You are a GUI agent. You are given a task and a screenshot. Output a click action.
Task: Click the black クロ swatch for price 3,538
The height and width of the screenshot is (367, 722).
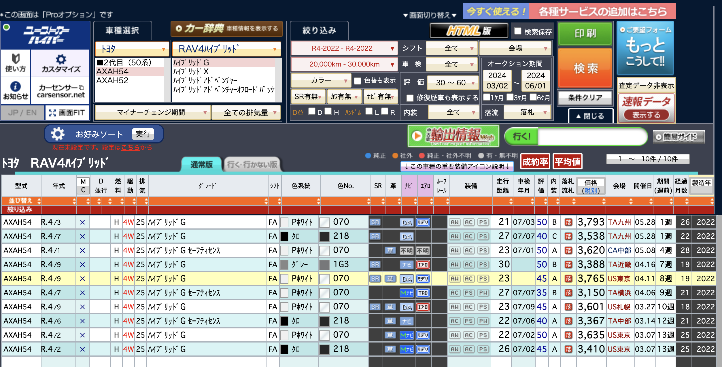click(284, 237)
